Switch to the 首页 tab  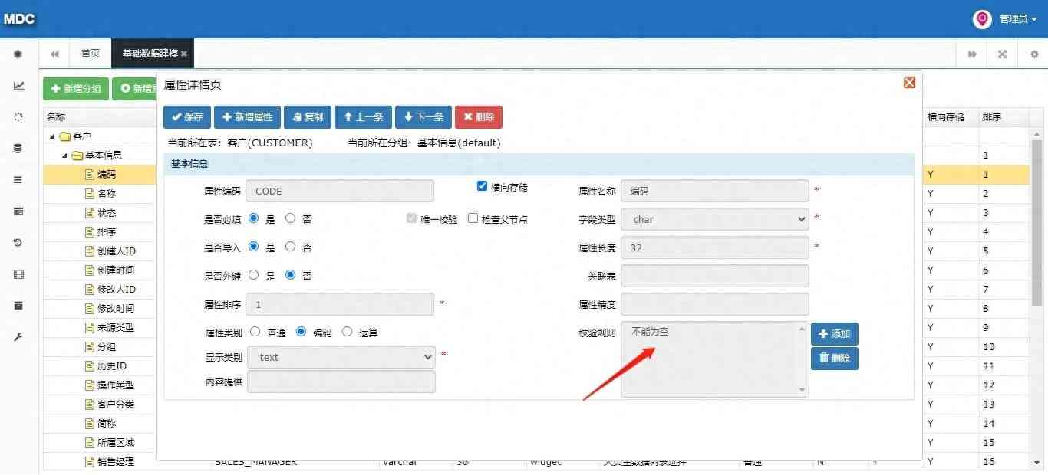click(x=91, y=54)
